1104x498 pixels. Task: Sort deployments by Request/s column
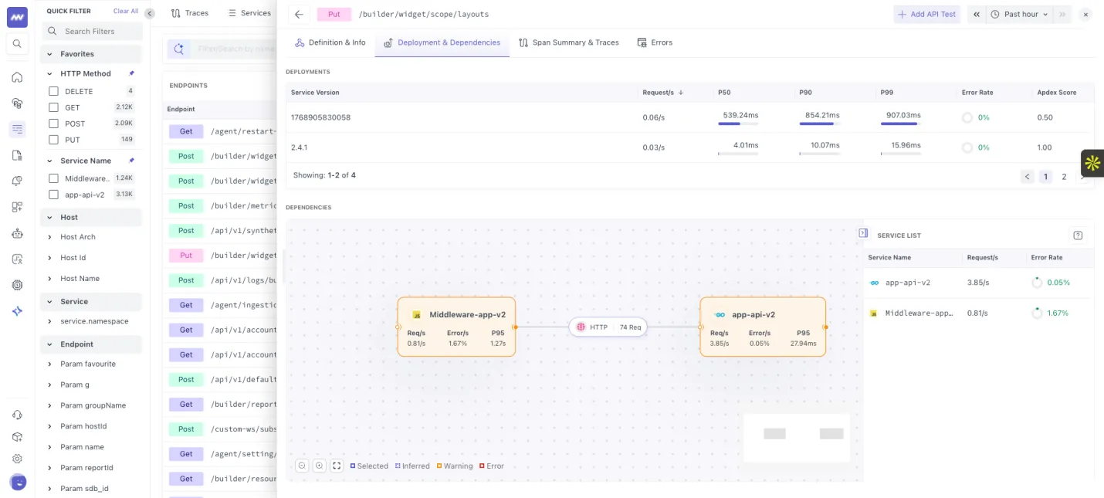pos(663,93)
